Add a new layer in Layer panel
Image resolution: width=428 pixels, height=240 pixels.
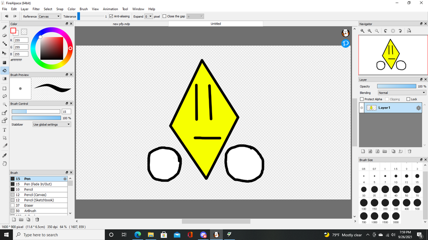tap(363, 151)
